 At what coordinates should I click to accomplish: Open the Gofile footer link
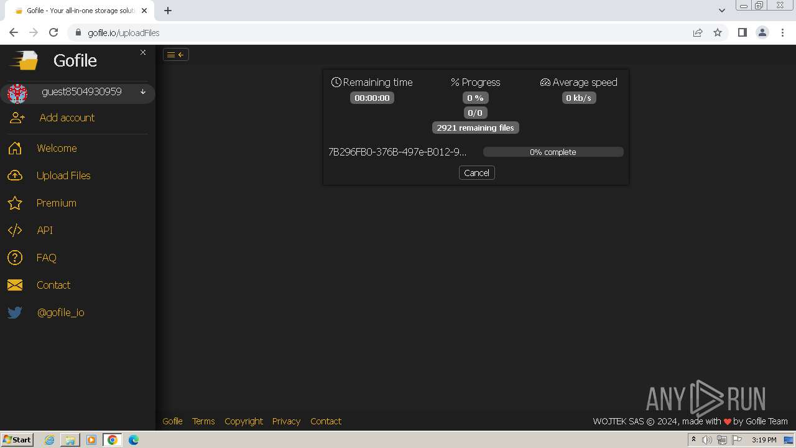[x=172, y=421]
